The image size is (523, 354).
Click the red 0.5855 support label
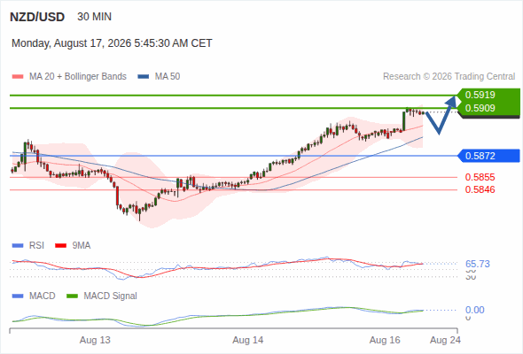pyautogui.click(x=480, y=177)
